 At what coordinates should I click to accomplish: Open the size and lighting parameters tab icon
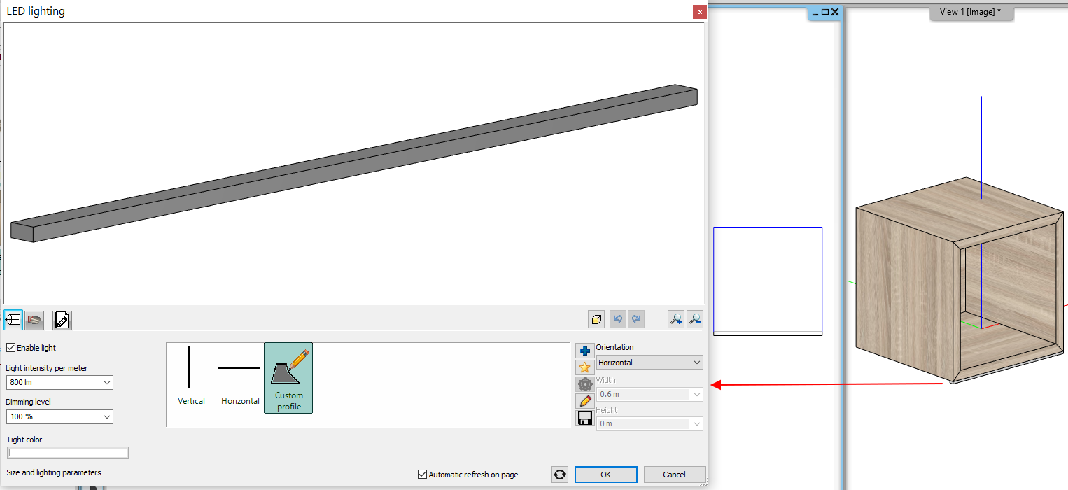point(13,320)
